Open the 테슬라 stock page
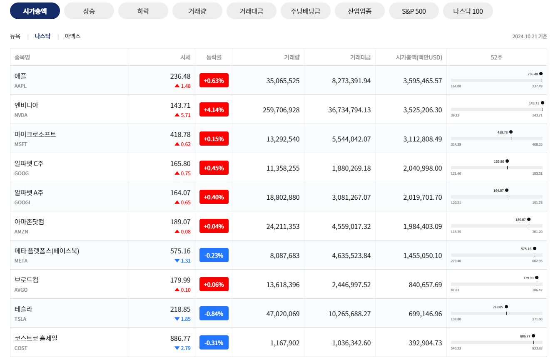This screenshot has width=558, height=357. [x=23, y=309]
